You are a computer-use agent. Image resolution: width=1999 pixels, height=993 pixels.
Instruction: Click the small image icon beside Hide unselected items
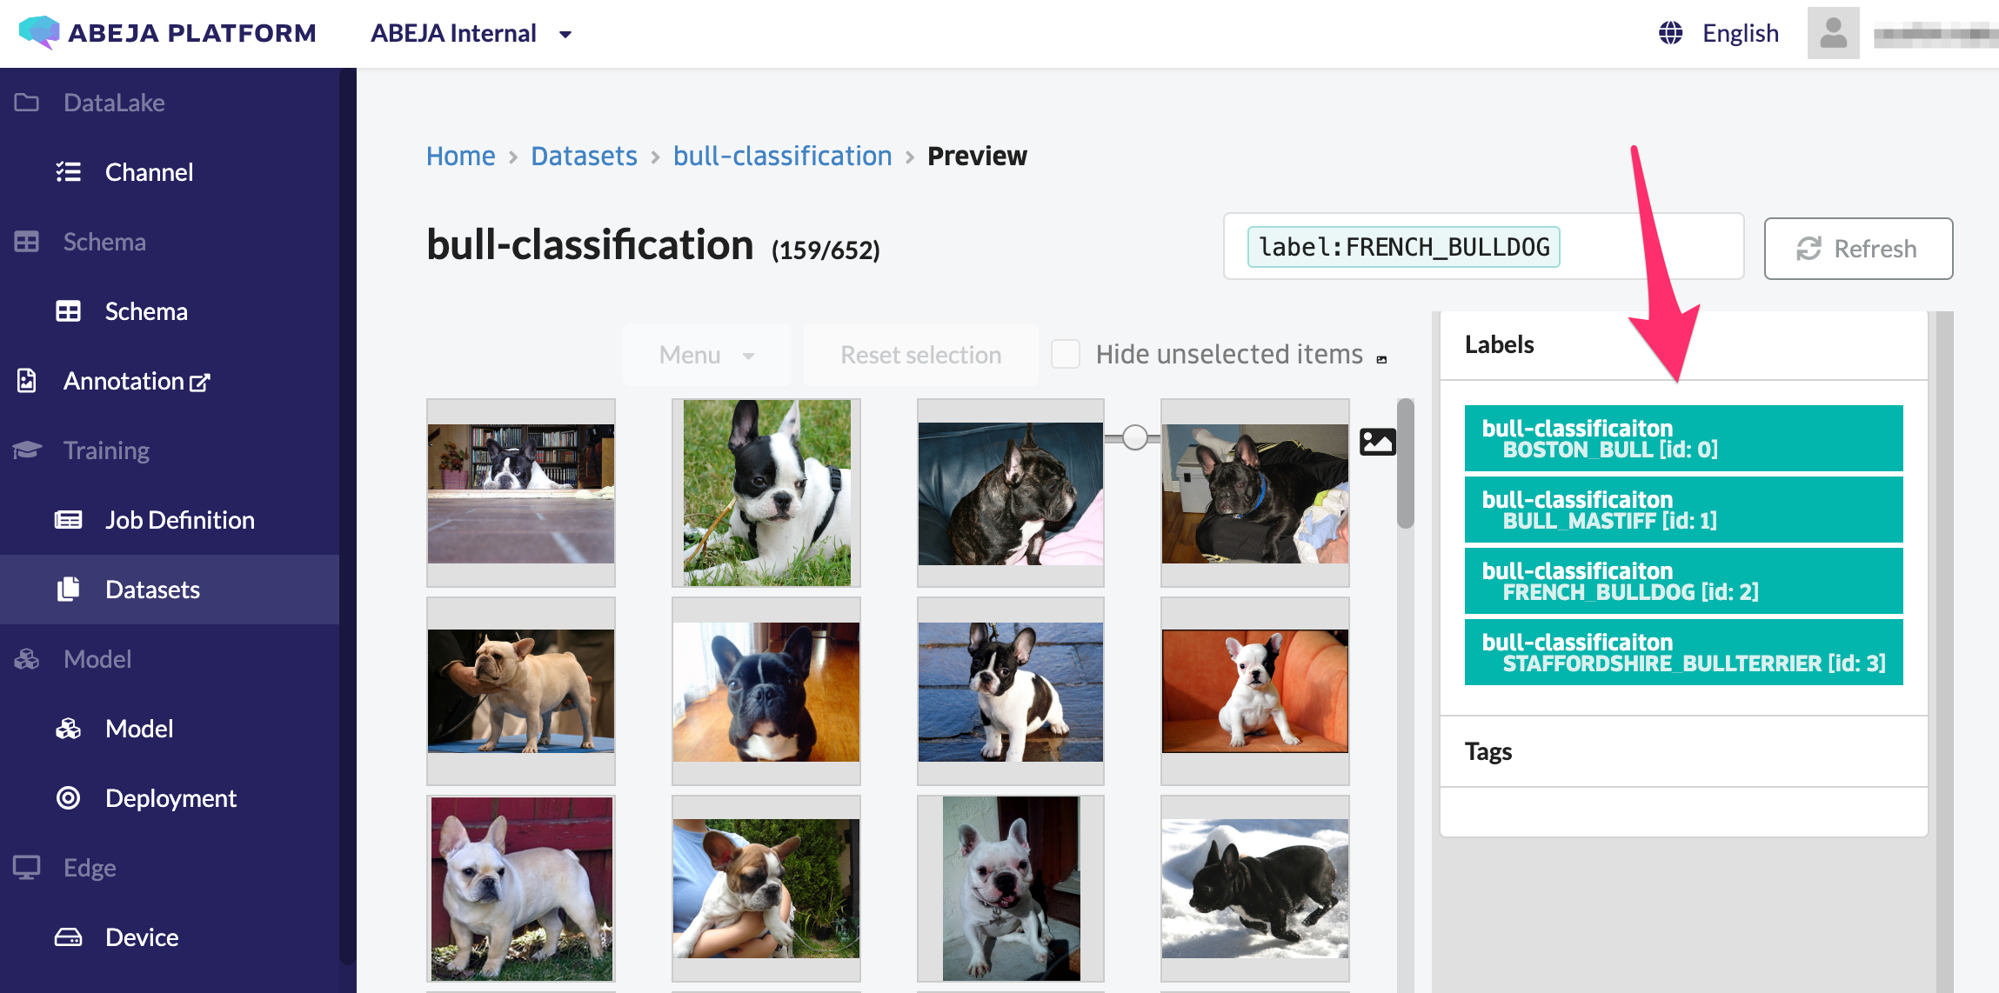pos(1381,360)
